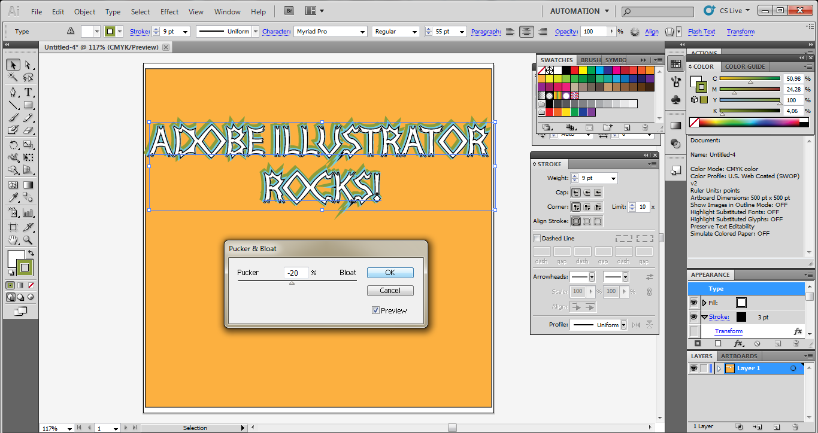818x433 pixels.
Task: Expand the Layer 1 disclosure triangle
Action: (719, 368)
